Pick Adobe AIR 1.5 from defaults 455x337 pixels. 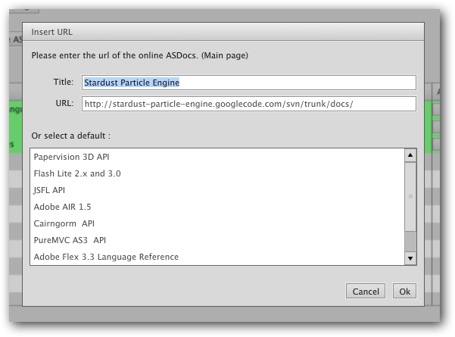point(217,207)
